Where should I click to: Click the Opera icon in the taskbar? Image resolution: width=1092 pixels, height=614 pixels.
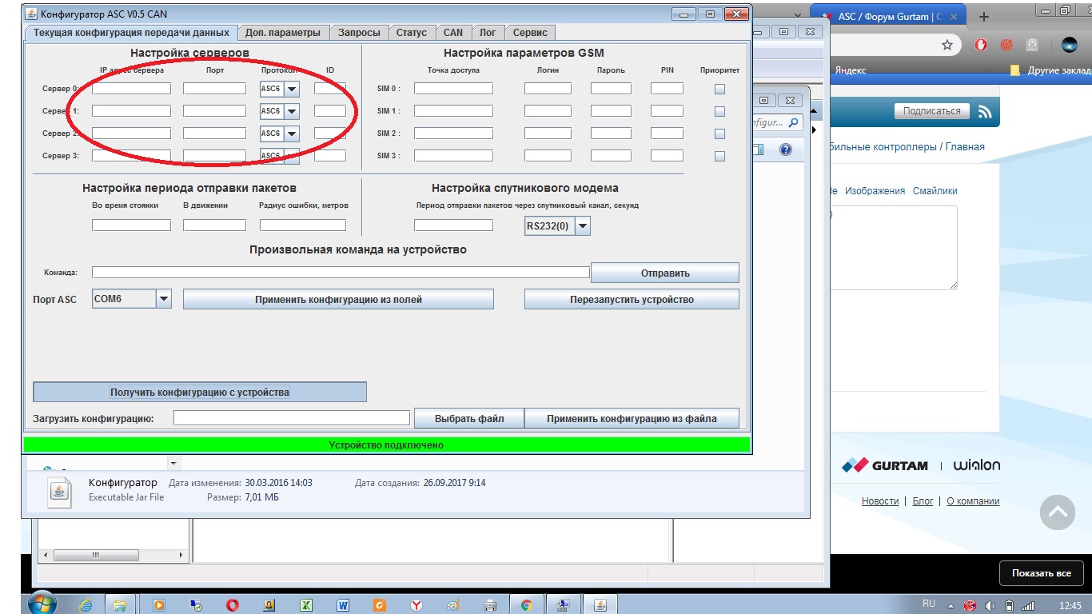(x=232, y=605)
